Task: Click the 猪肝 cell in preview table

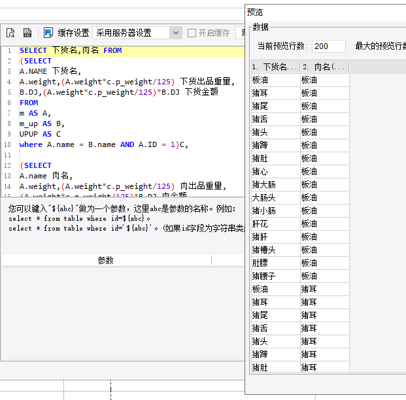Action: [275, 237]
